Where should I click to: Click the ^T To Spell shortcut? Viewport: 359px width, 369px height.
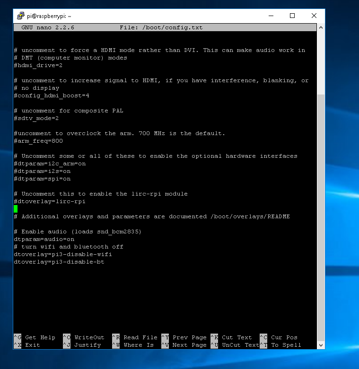click(280, 345)
